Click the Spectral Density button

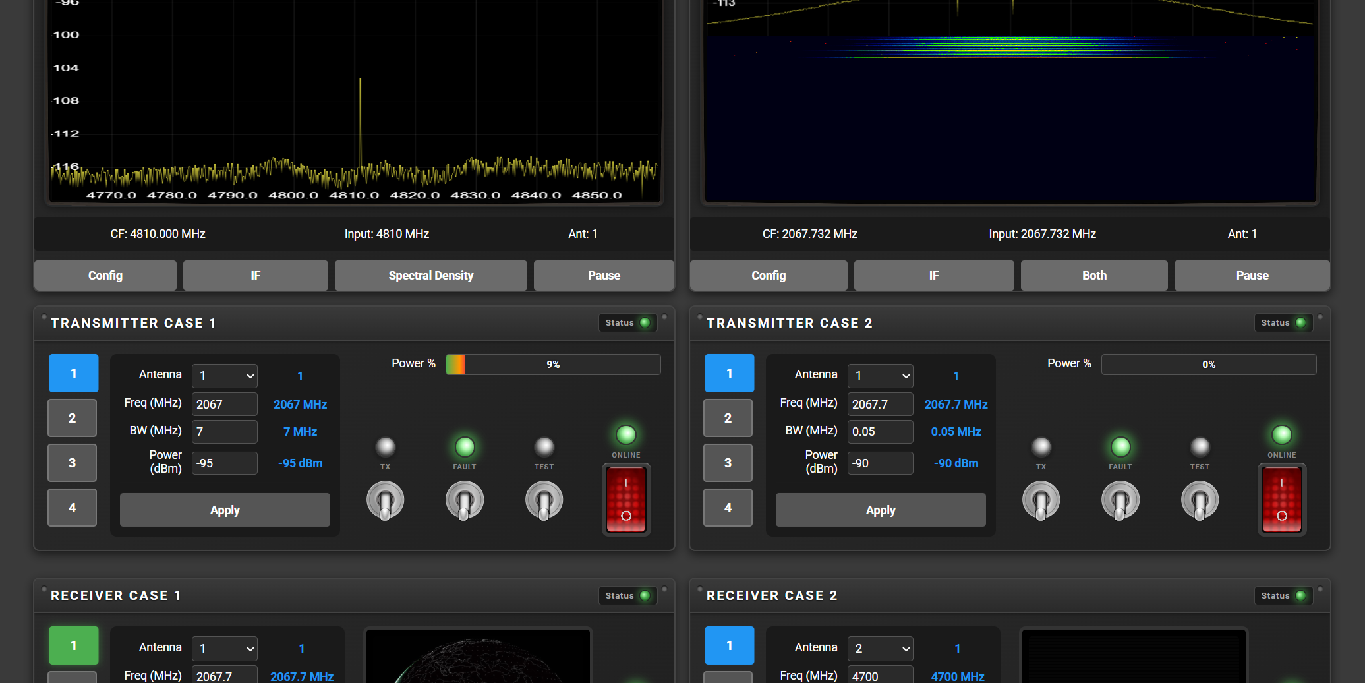coord(430,275)
